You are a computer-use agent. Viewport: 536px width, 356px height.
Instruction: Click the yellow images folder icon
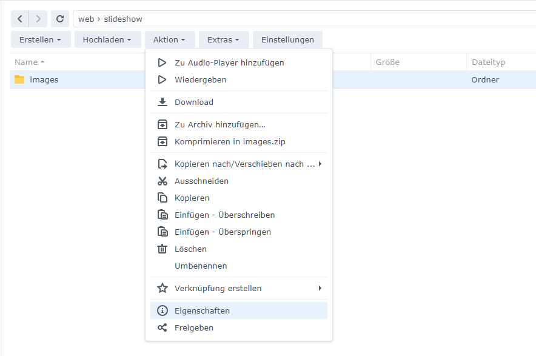point(19,79)
